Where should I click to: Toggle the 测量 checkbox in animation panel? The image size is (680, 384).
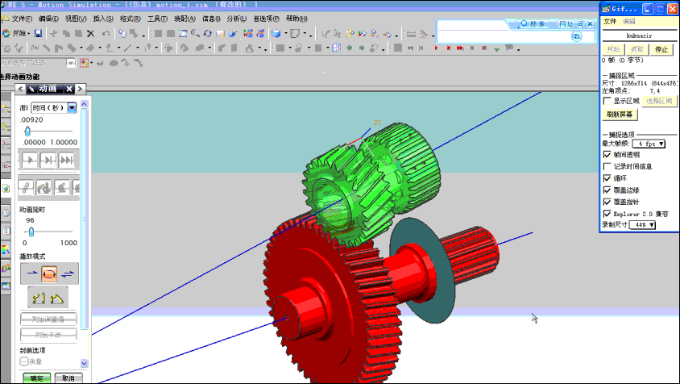[x=24, y=361]
